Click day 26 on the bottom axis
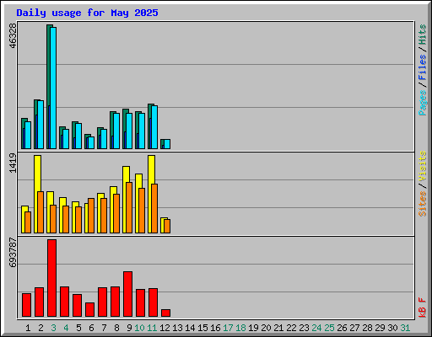 [342, 328]
